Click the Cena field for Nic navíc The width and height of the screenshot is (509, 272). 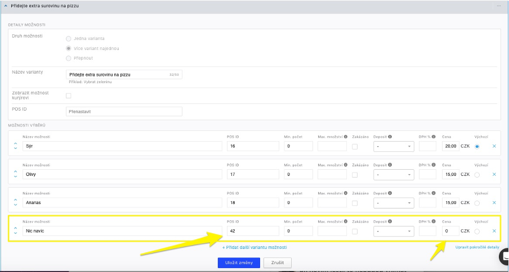tap(450, 231)
